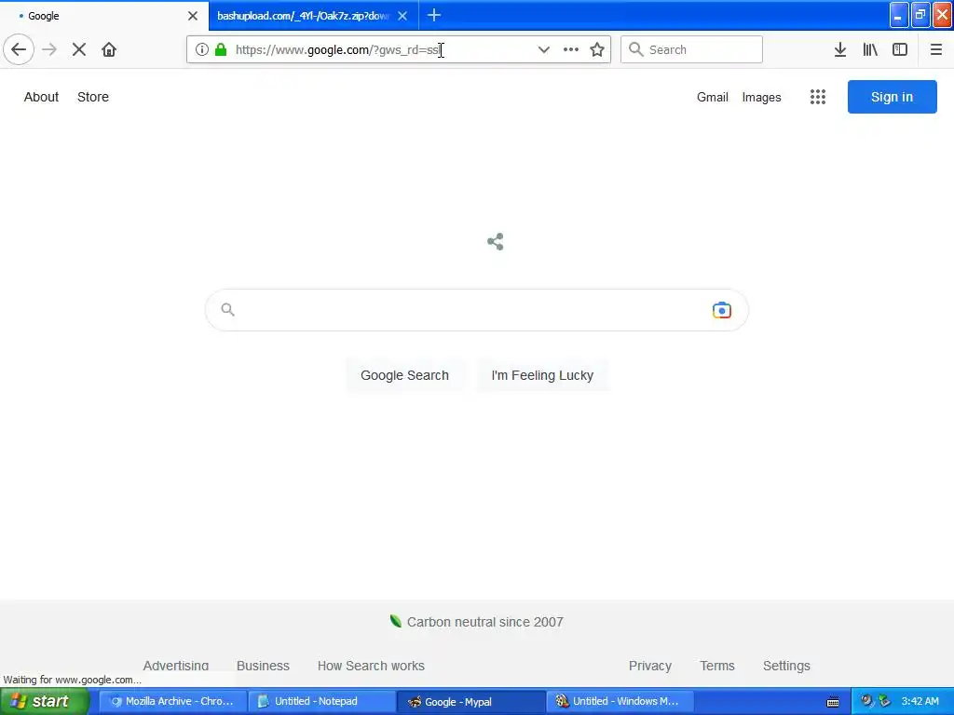Open a new tab with plus button

click(434, 15)
